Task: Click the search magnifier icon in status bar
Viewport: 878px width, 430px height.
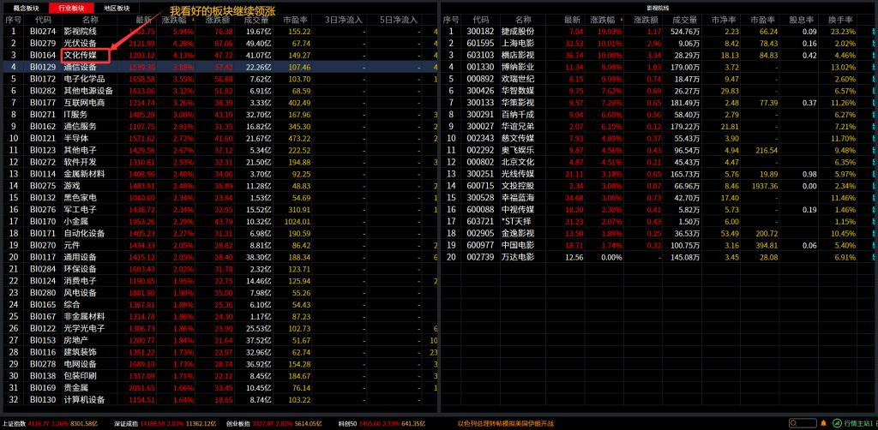Action: tap(794, 423)
